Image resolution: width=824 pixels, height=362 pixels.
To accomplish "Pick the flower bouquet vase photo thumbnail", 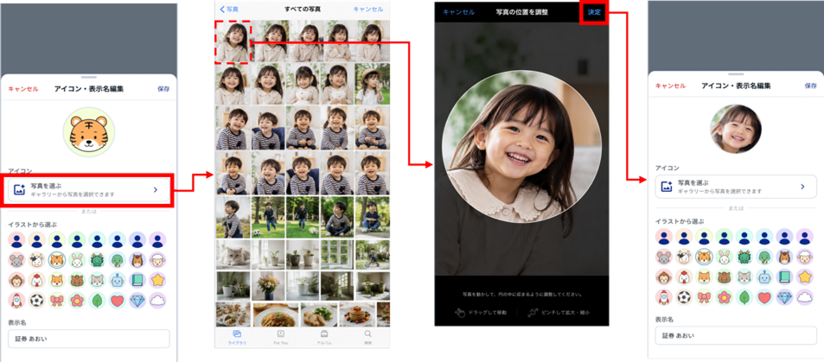I will [268, 285].
